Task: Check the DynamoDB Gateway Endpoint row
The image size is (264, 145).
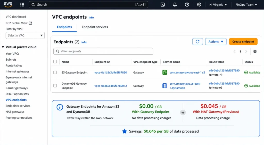Action: 55,86
